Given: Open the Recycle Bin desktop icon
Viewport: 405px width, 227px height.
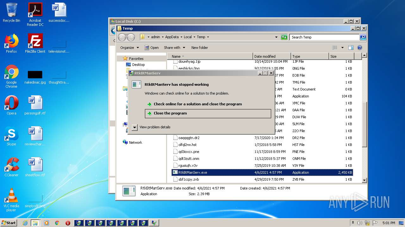Looking at the screenshot, I should [x=11, y=13].
